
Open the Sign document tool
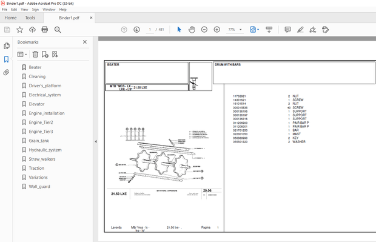tap(313, 30)
